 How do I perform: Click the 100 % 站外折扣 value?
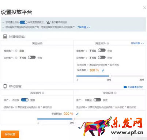tap(94, 70)
